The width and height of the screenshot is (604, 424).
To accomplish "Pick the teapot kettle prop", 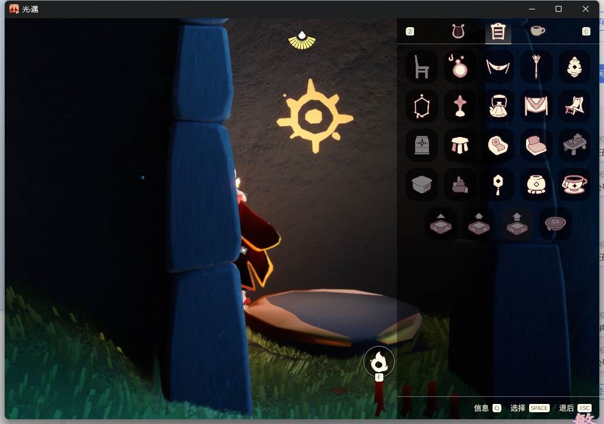I will (x=498, y=106).
